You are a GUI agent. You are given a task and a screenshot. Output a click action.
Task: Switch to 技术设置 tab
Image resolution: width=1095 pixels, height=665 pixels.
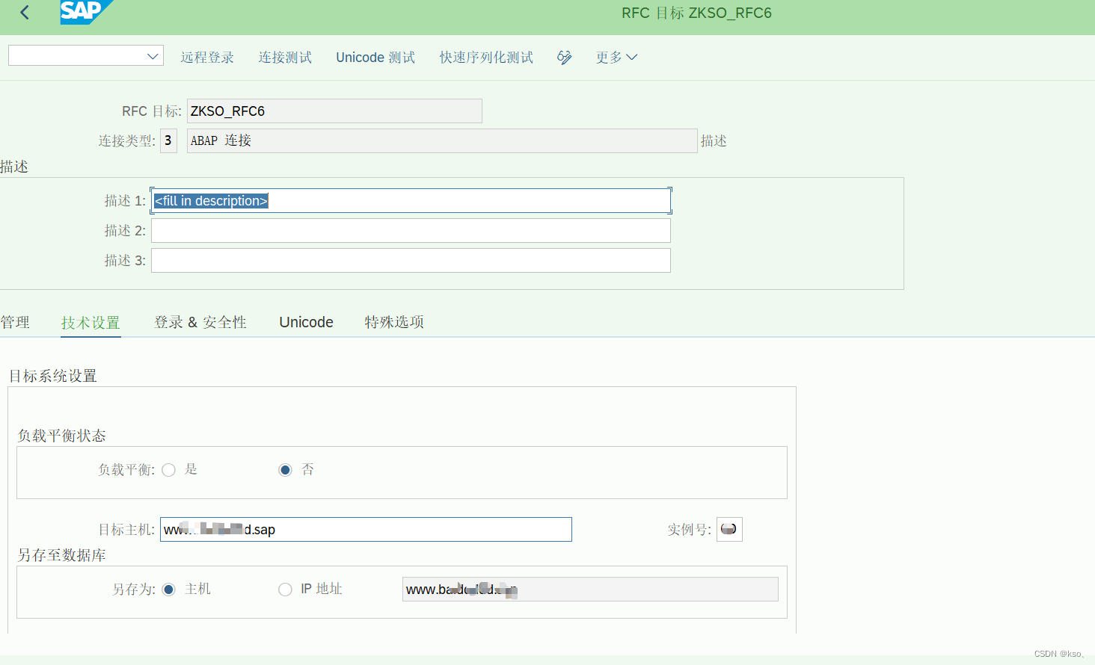[91, 322]
